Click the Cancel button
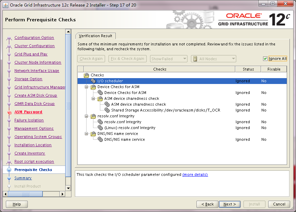 pyautogui.click(x=279, y=204)
